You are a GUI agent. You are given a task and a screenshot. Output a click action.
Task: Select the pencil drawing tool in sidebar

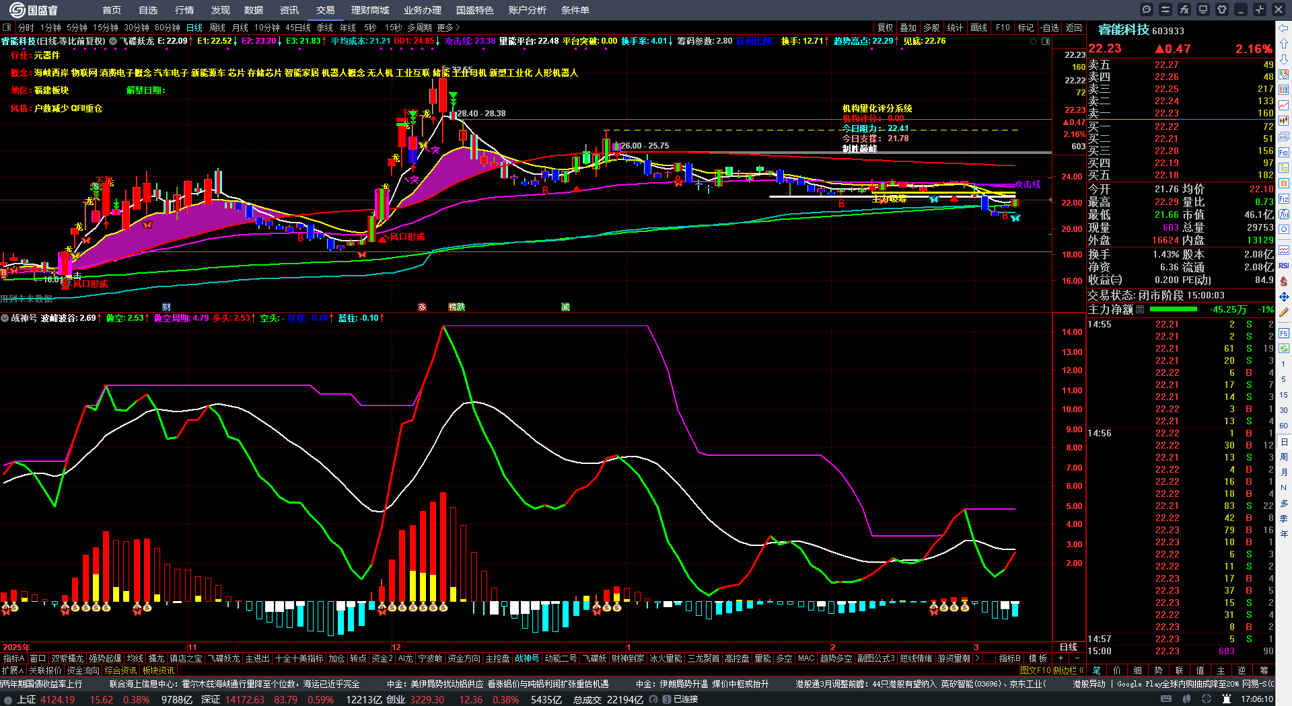[1284, 313]
